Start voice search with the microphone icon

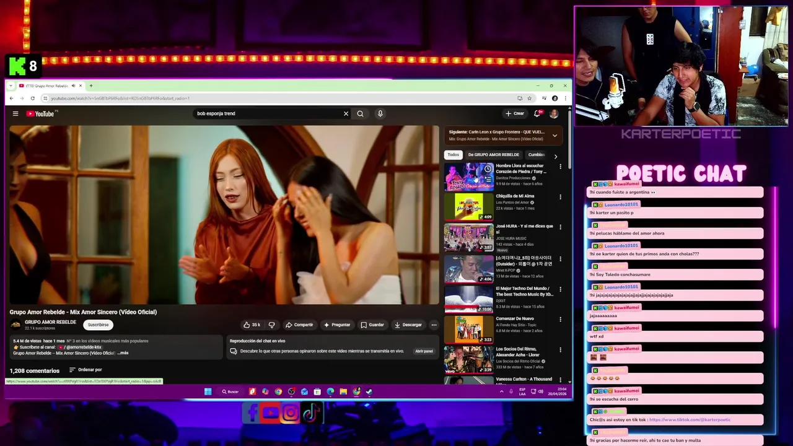tap(380, 113)
